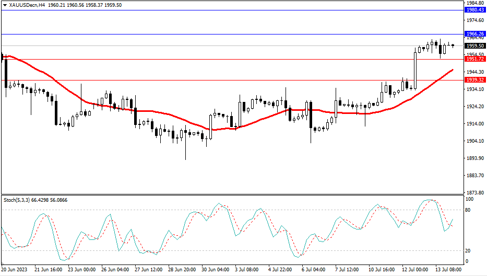
Task: Click the red 1939.32 price tag
Action: pos(475,80)
